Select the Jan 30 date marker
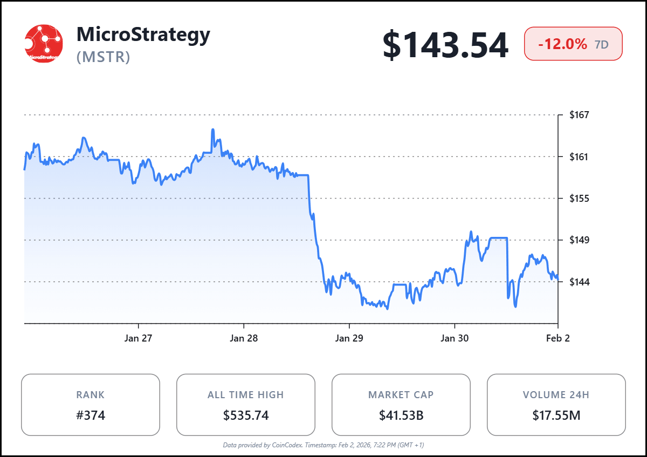647x457 pixels. point(455,338)
